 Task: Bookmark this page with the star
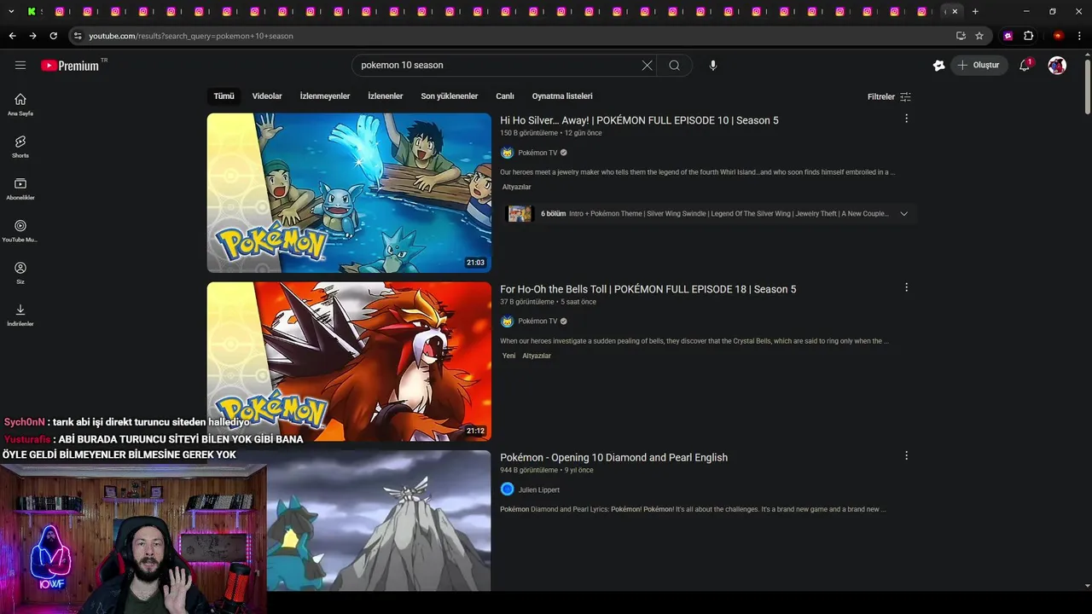click(979, 36)
